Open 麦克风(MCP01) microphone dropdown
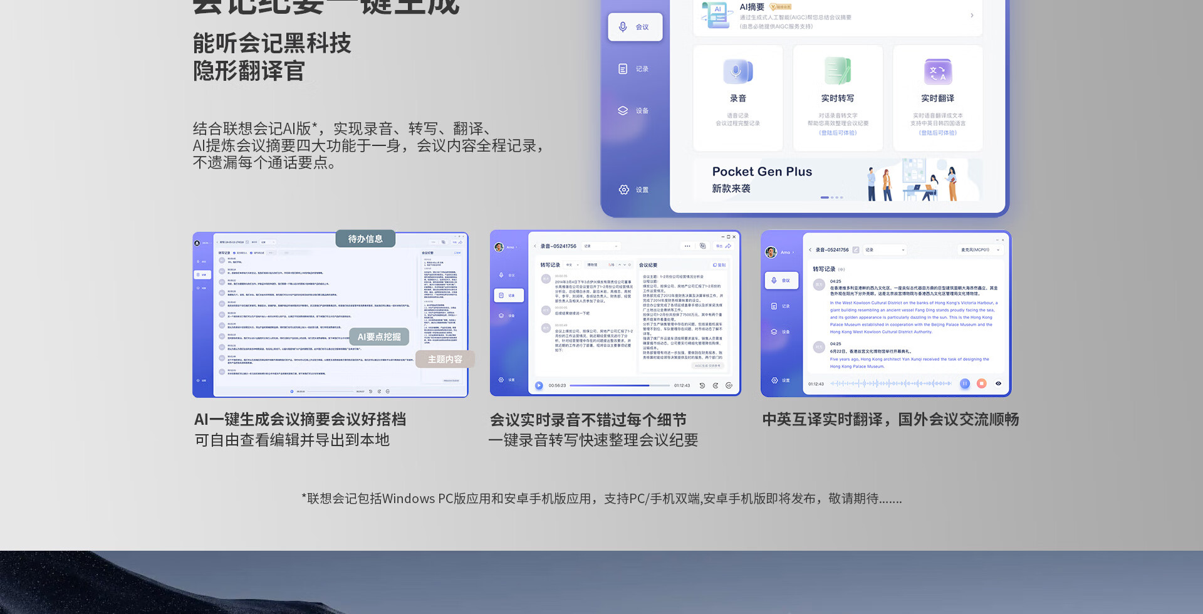Viewport: 1203px width, 614px height. point(980,250)
